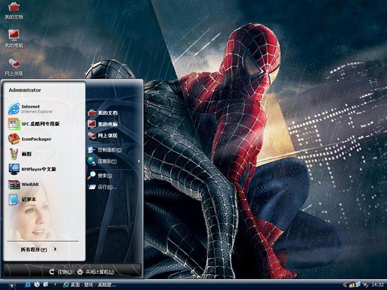Open the 运行(R)... run dialog

point(102,187)
